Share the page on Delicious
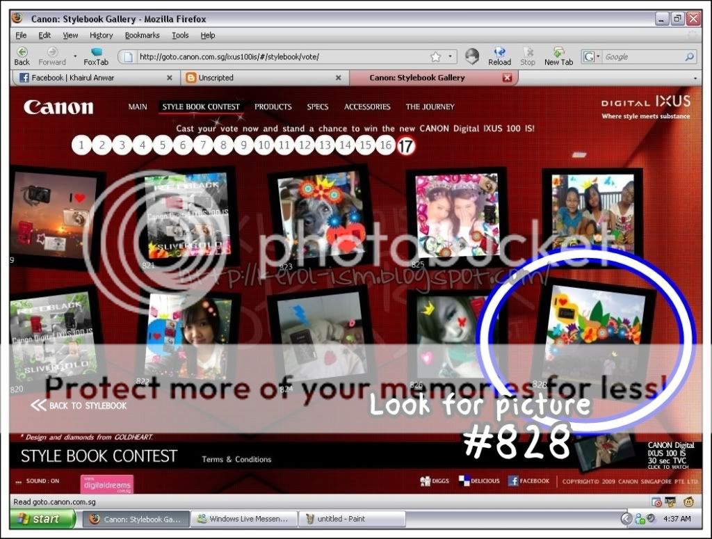712x539 pixels. [x=479, y=481]
